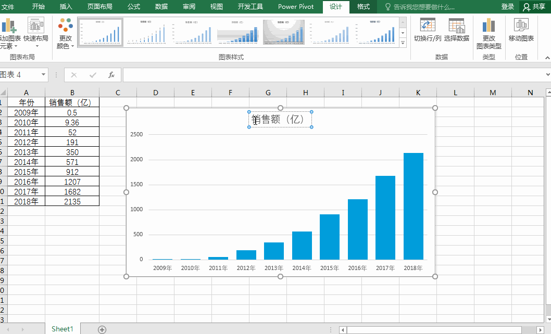Viewport: 551px width, 334px height.
Task: Switch to the Format (格式) tab
Action: 364,7
